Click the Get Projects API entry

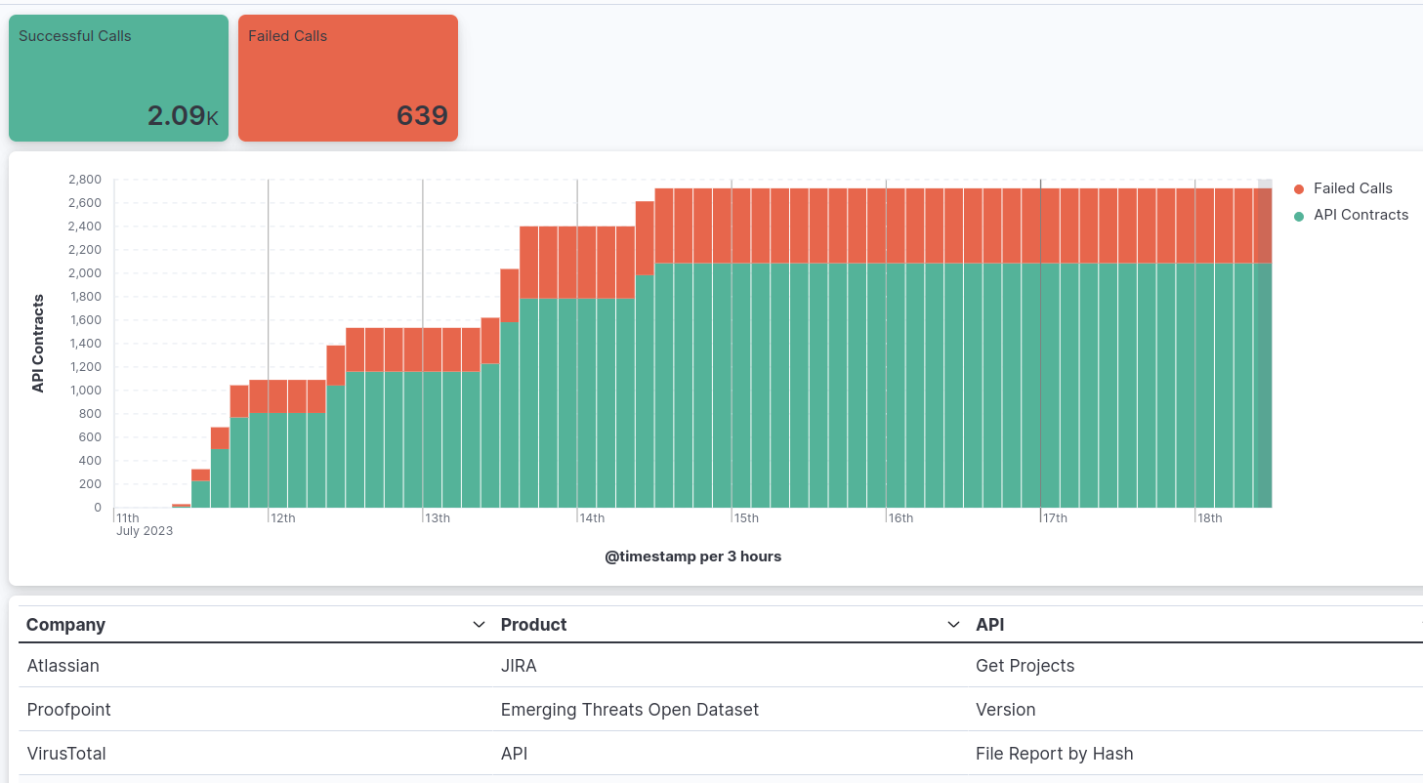click(x=1025, y=665)
